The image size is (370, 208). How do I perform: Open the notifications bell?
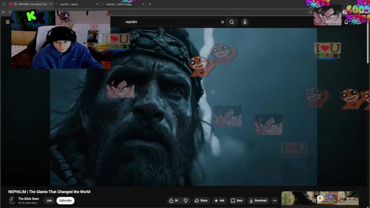pyautogui.click(x=346, y=22)
